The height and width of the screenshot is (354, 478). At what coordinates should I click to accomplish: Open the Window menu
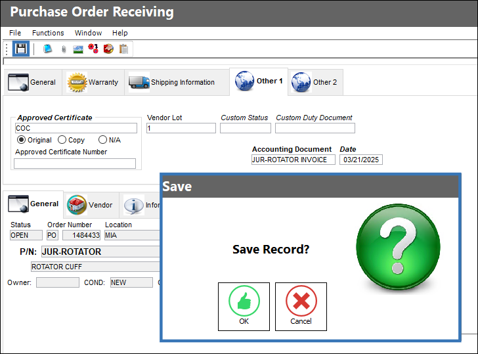(x=88, y=33)
